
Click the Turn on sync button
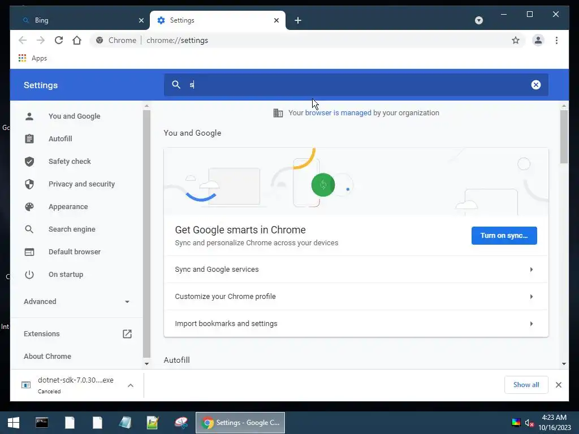[504, 236]
